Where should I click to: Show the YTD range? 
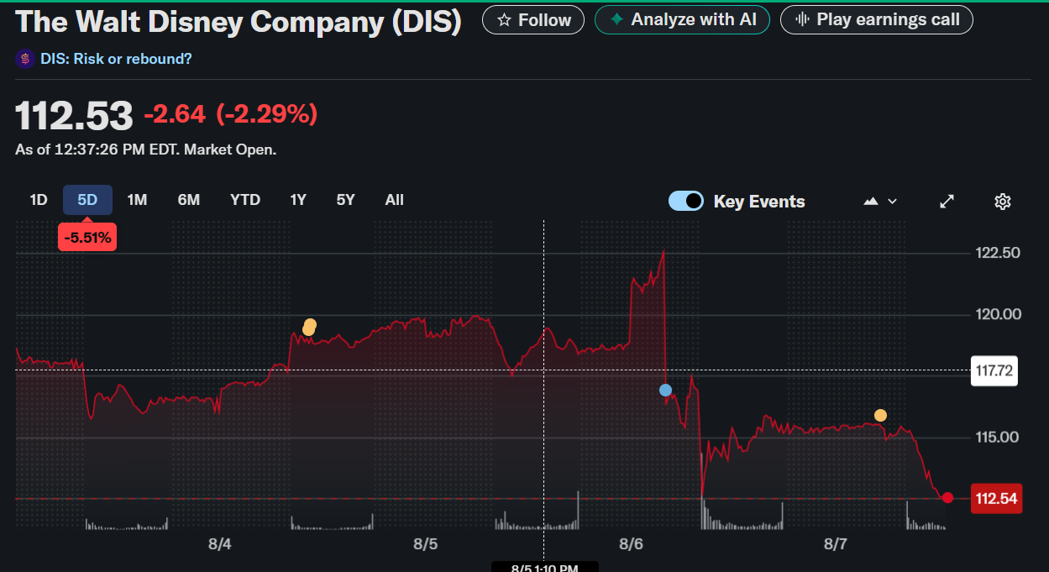[245, 200]
